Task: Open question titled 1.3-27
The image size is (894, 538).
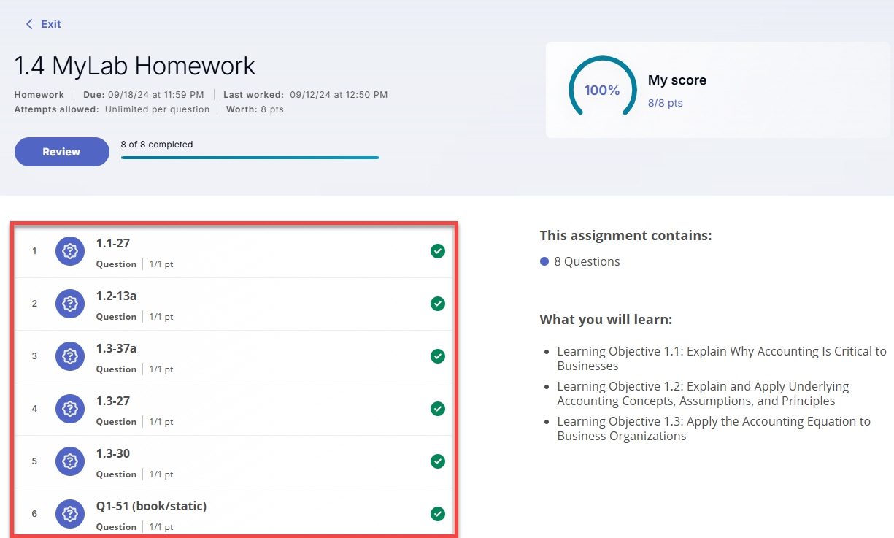Action: click(113, 401)
